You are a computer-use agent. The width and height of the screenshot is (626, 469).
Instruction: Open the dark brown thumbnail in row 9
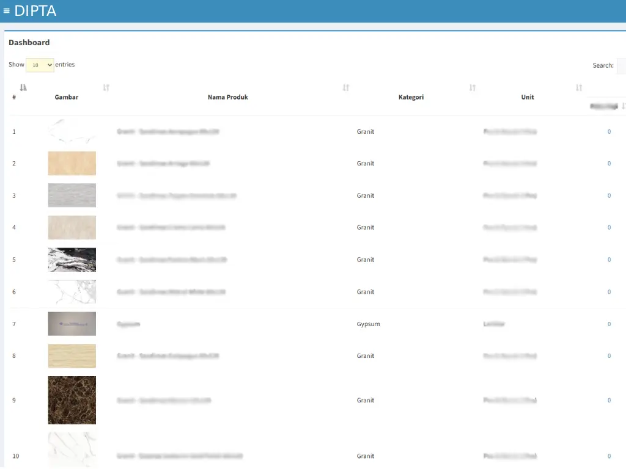pyautogui.click(x=72, y=400)
